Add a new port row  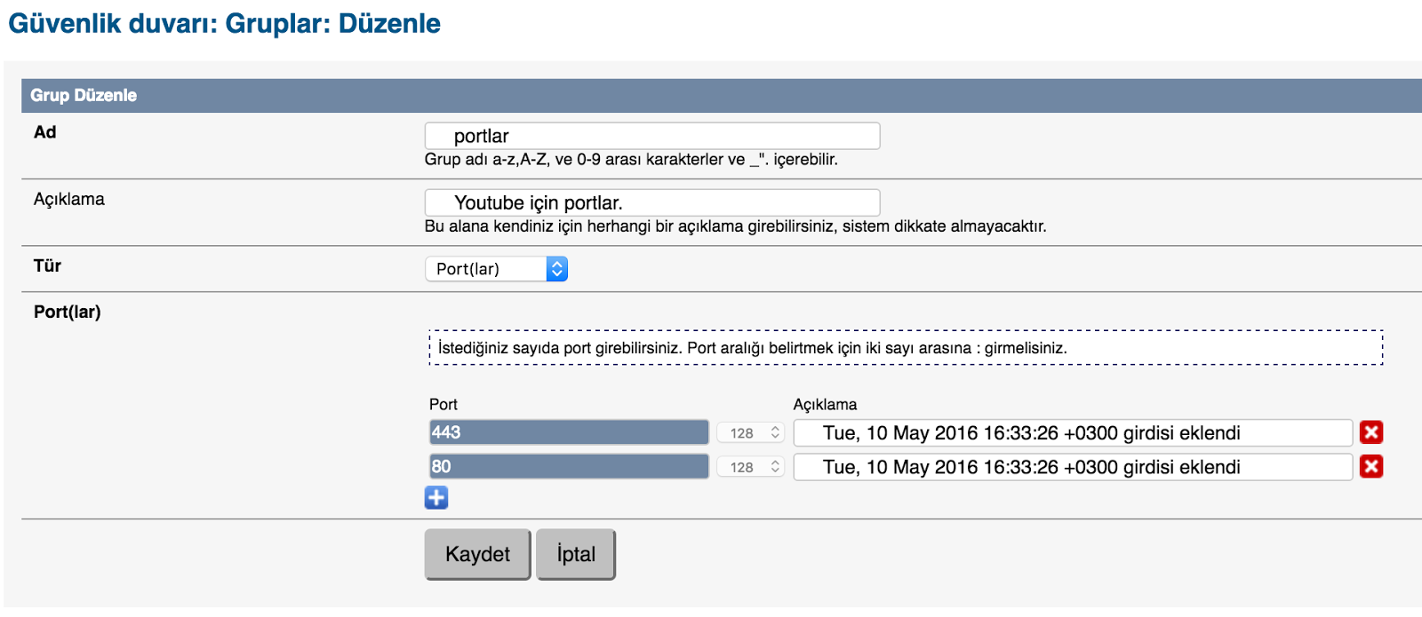(x=436, y=498)
